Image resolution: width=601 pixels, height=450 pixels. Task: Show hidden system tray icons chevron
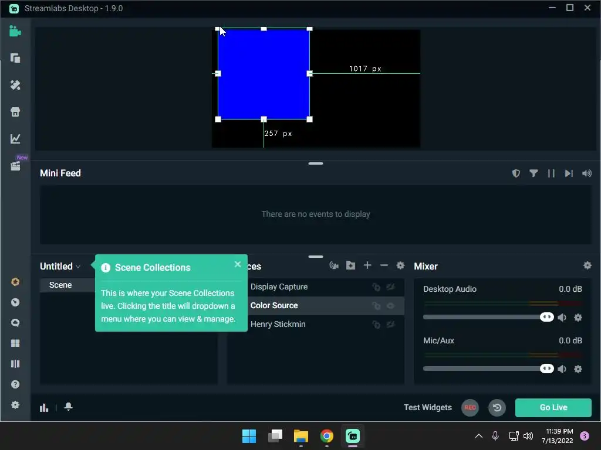click(x=479, y=436)
